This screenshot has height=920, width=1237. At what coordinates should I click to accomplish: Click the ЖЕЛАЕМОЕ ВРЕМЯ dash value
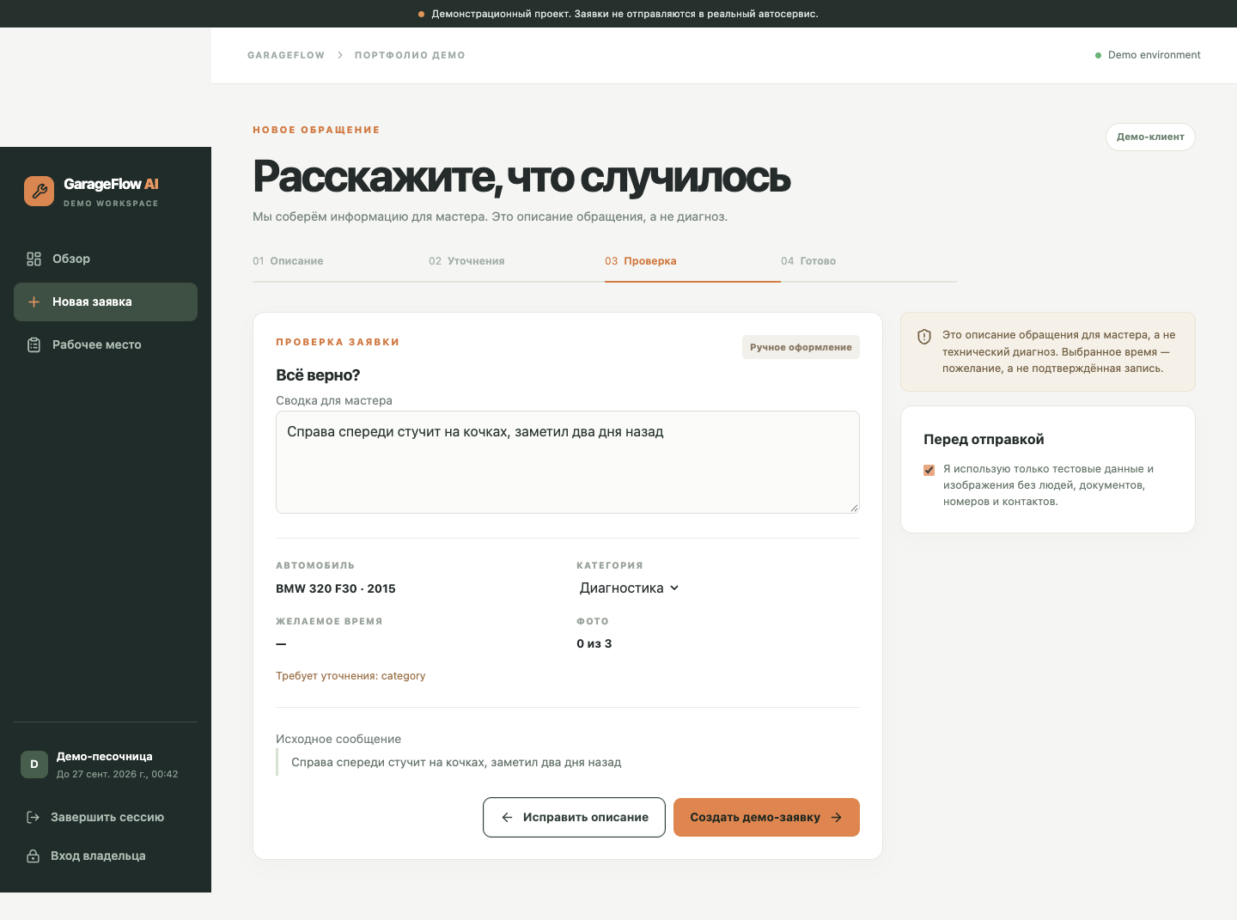281,644
